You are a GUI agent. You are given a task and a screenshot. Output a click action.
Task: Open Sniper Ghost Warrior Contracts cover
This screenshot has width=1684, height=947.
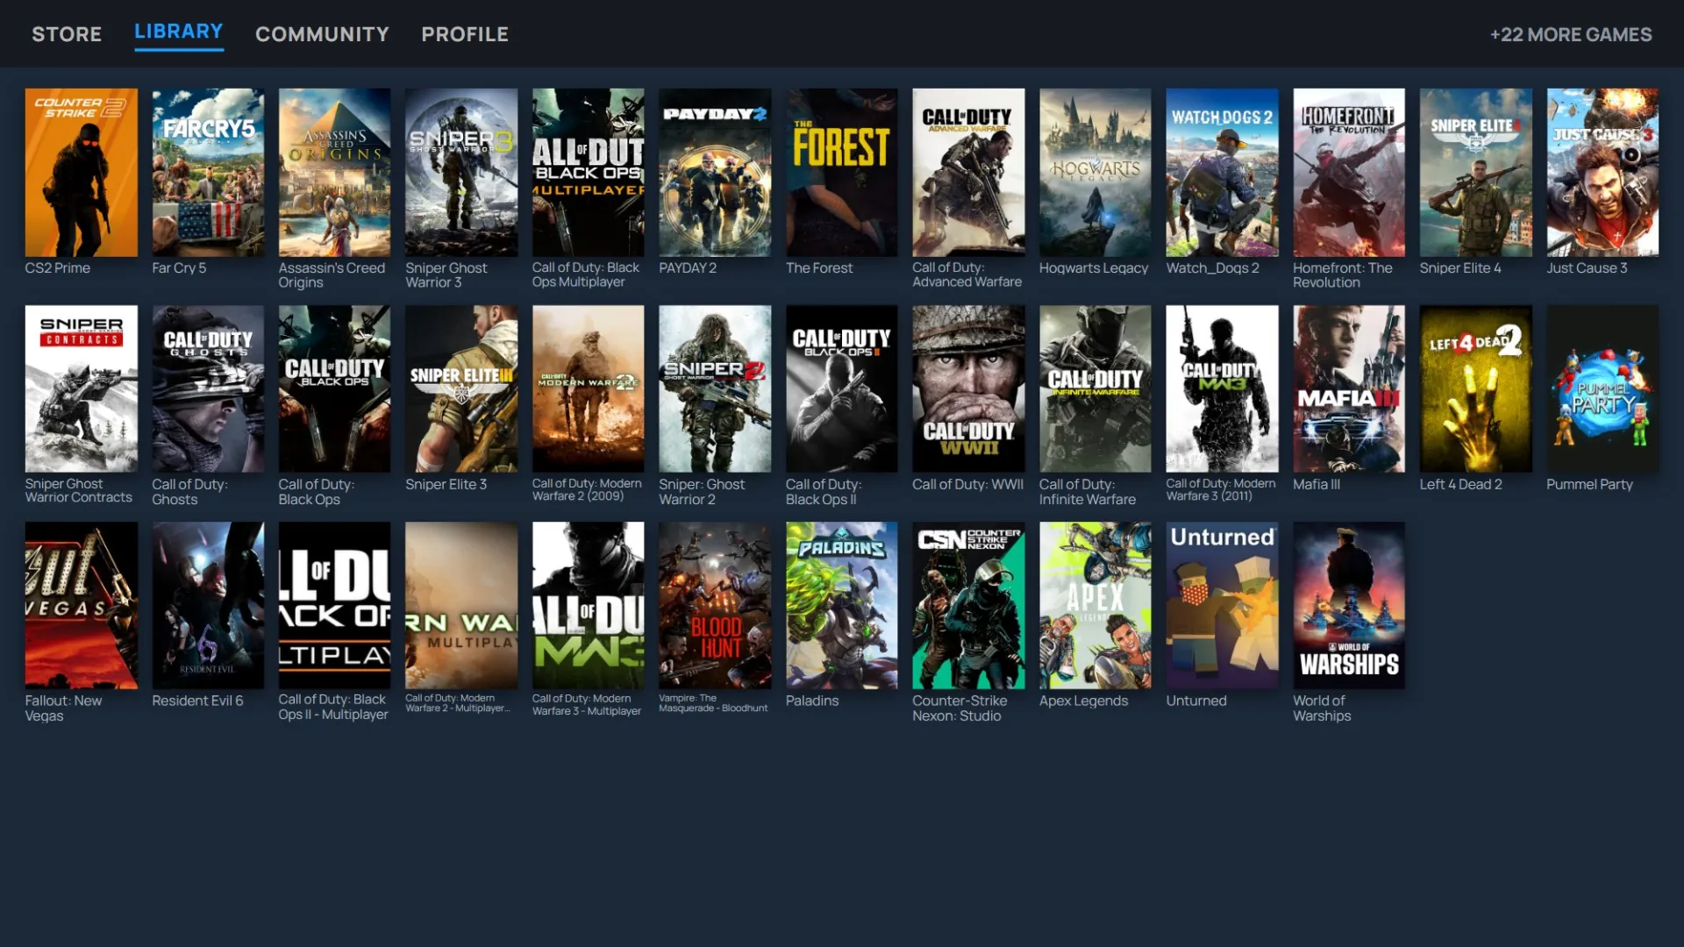point(82,388)
